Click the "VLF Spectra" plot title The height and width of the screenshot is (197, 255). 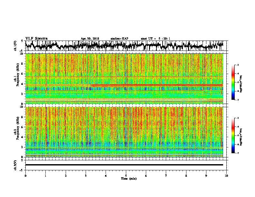pos(36,38)
